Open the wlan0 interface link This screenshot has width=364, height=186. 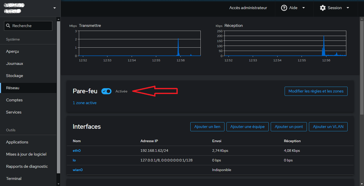pos(78,170)
